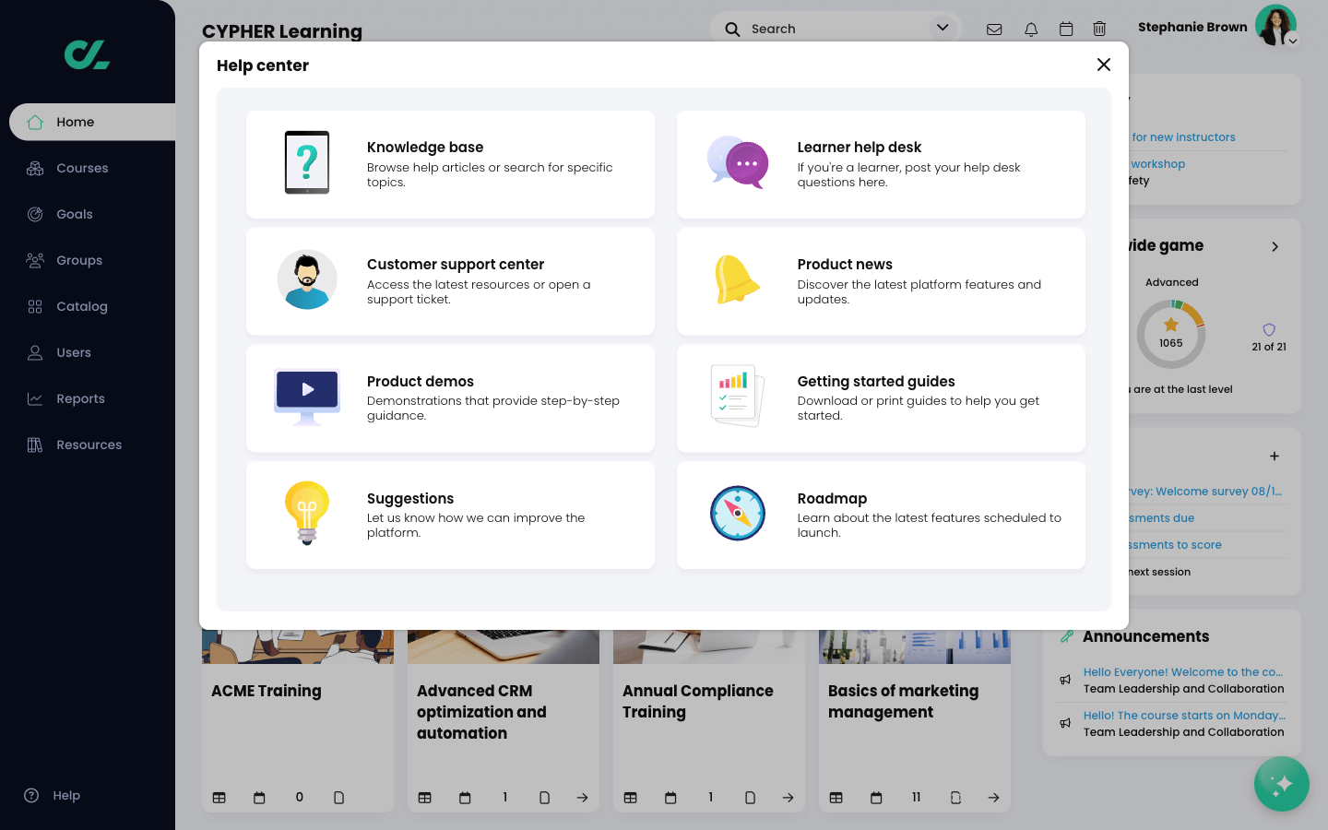Image resolution: width=1328 pixels, height=830 pixels.
Task: Expand the search options dropdown chevron
Action: tap(943, 28)
